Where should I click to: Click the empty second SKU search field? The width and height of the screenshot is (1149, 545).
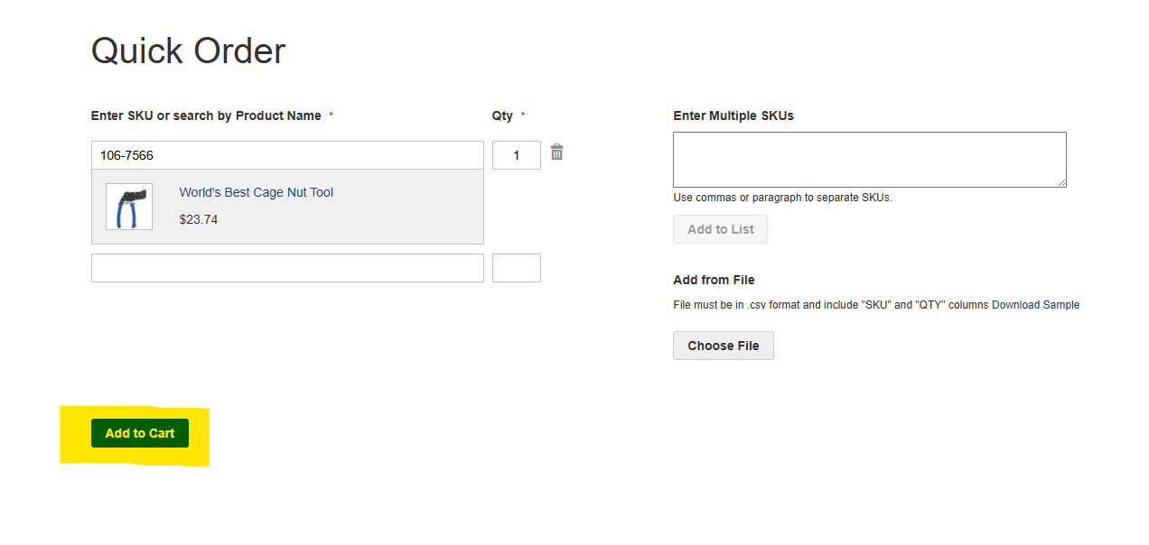coord(287,268)
